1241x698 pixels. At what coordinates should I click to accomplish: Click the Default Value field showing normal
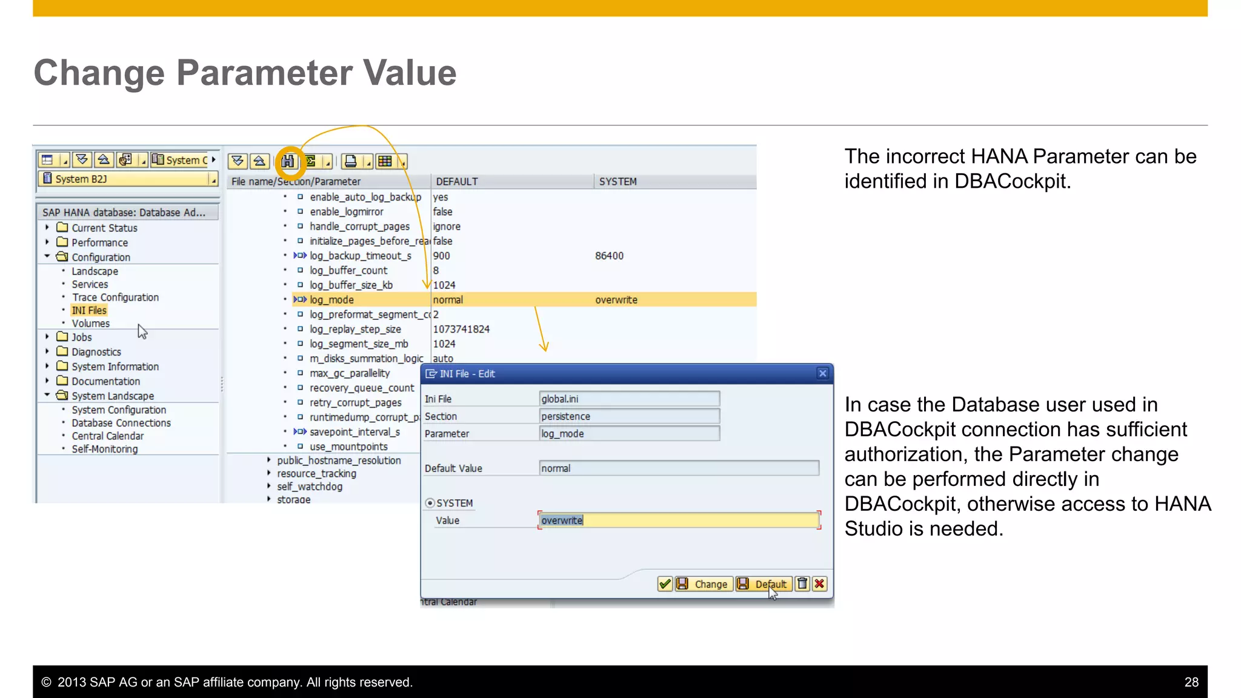point(679,468)
